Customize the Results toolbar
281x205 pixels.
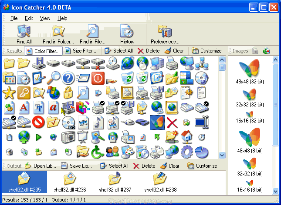(x=207, y=51)
